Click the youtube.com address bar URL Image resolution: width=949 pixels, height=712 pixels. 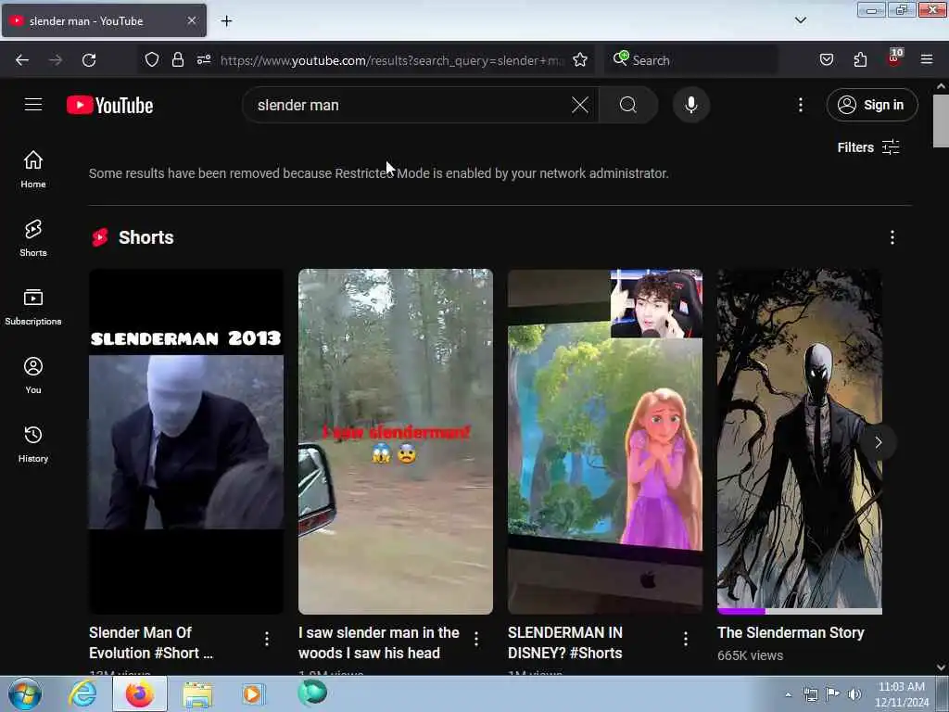(392, 60)
